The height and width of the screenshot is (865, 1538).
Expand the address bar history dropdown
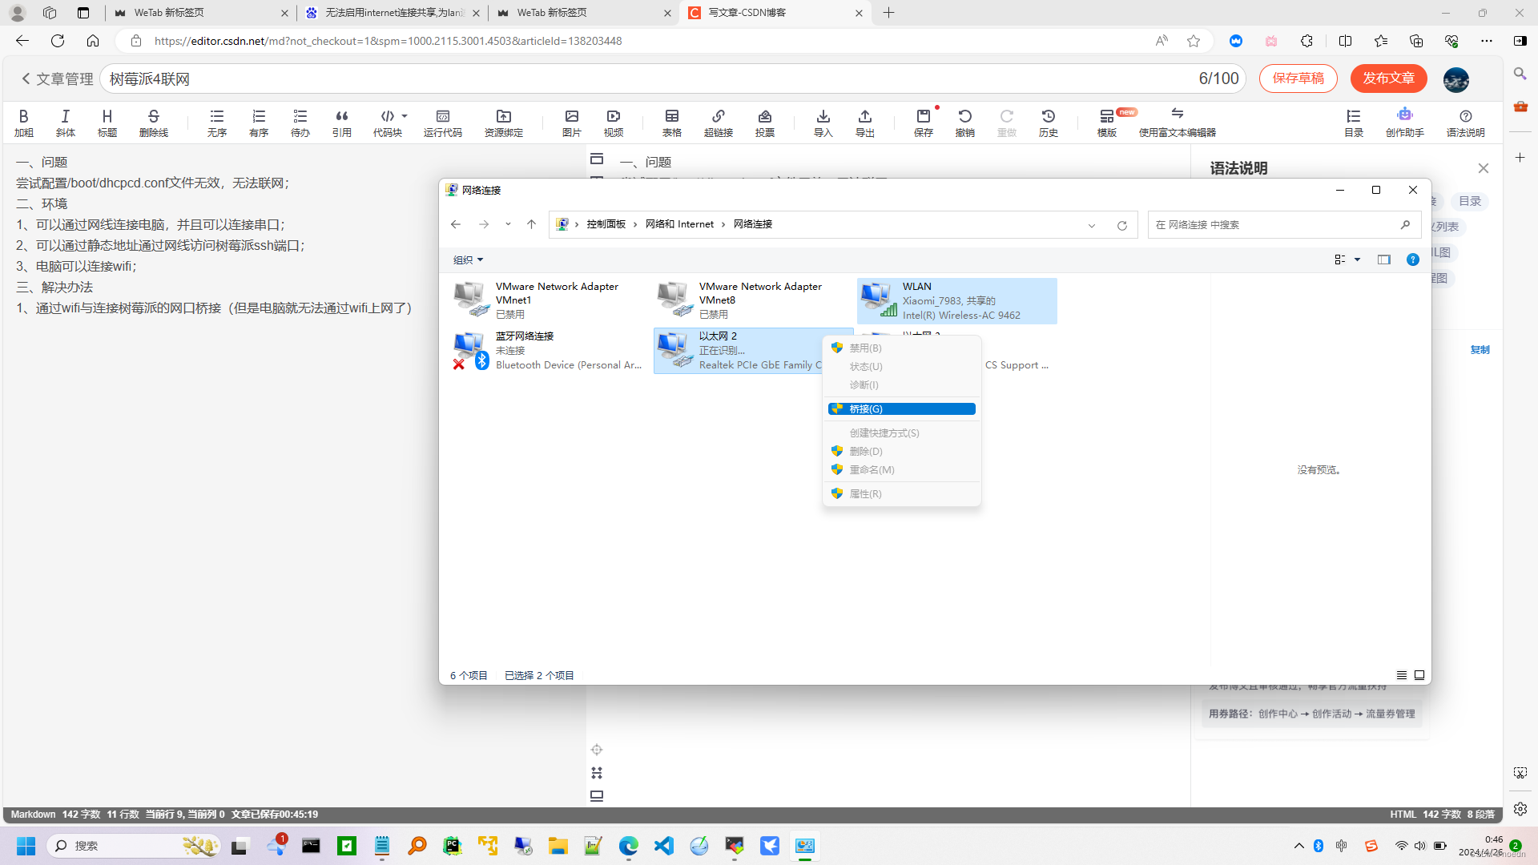tap(1092, 226)
